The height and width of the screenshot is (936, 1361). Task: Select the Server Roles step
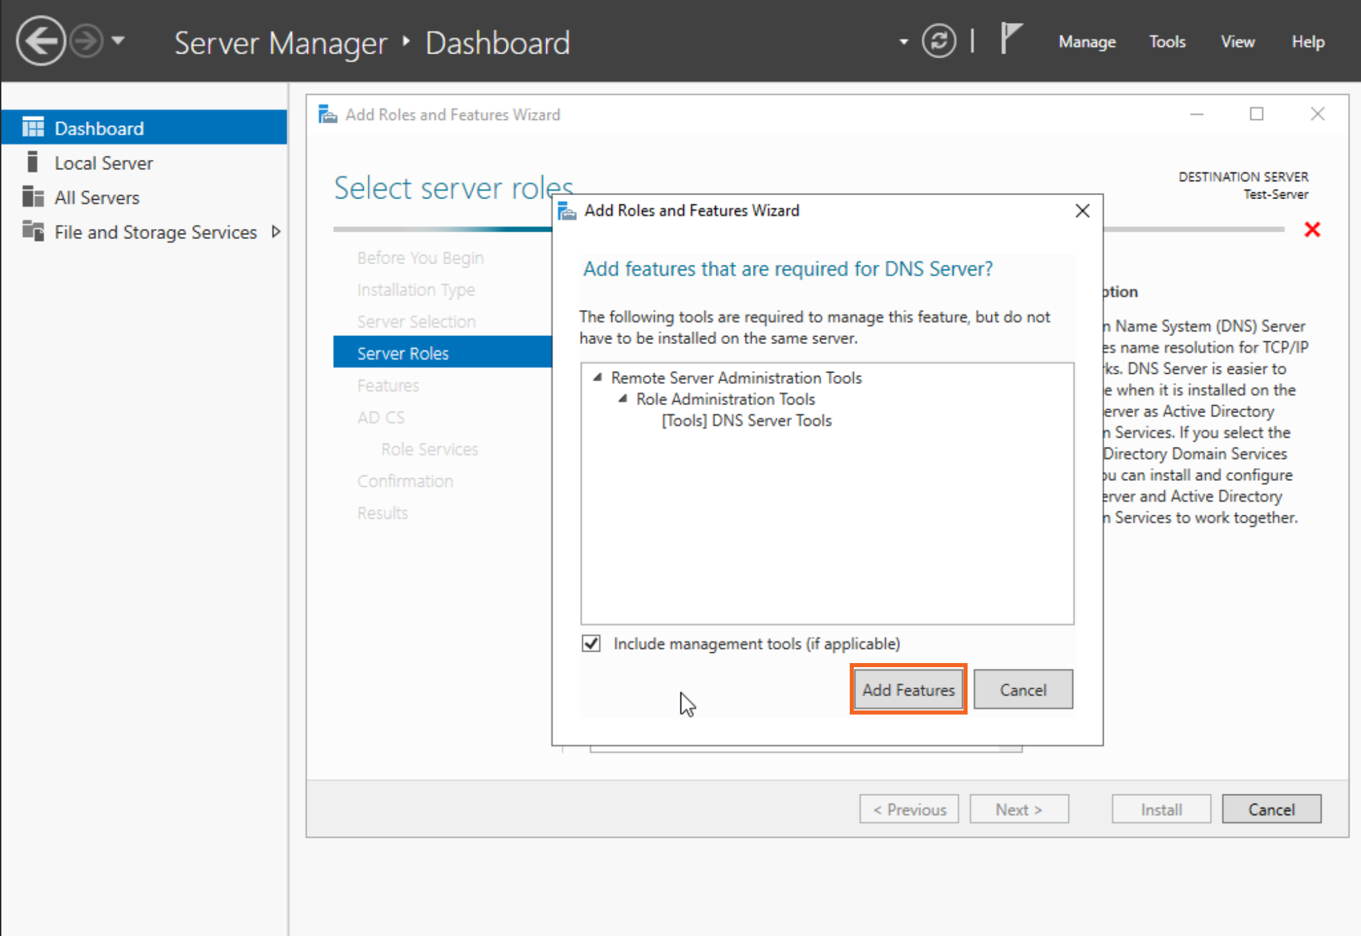point(402,352)
